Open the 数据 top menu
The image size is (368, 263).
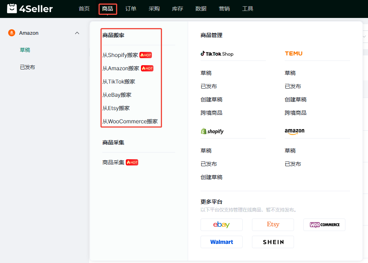[x=201, y=9]
